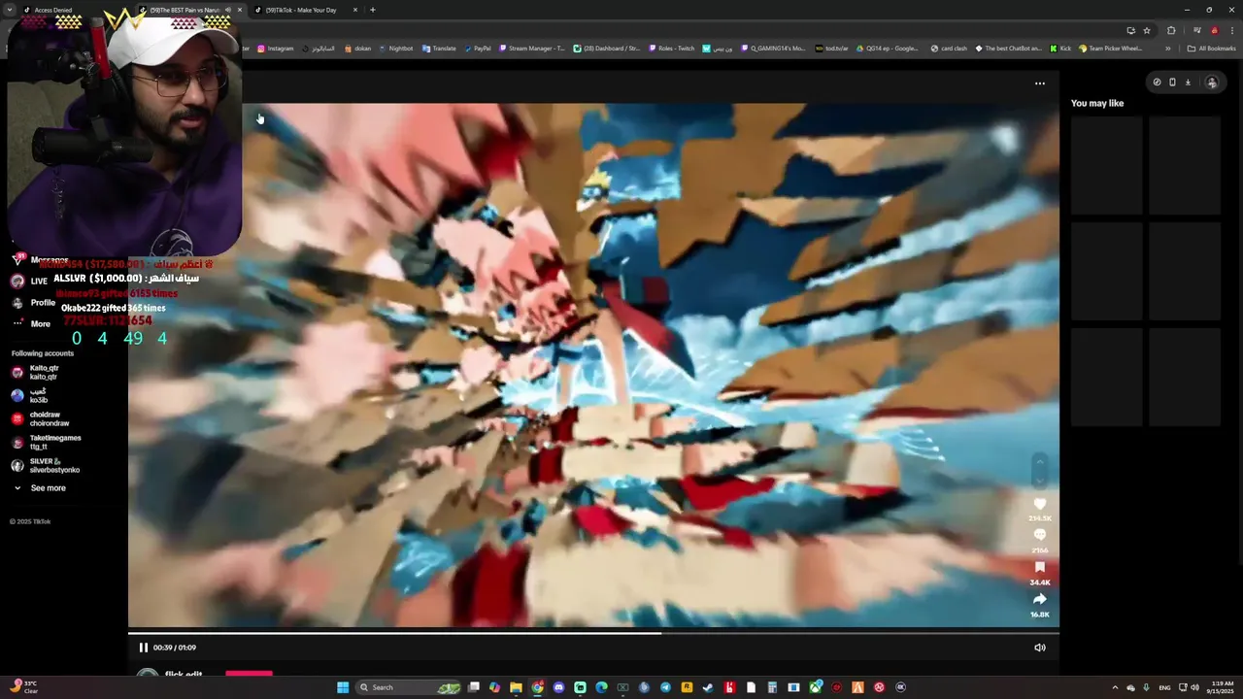Open Task View on the taskbar
The height and width of the screenshot is (699, 1243).
point(474,687)
